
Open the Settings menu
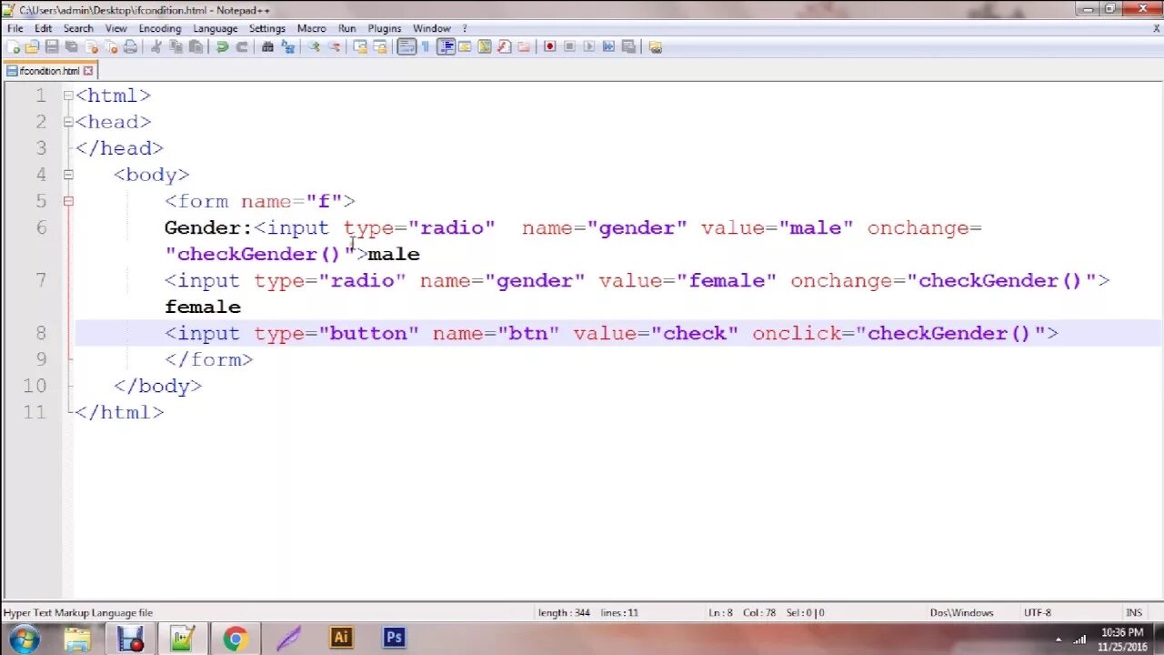pos(267,28)
